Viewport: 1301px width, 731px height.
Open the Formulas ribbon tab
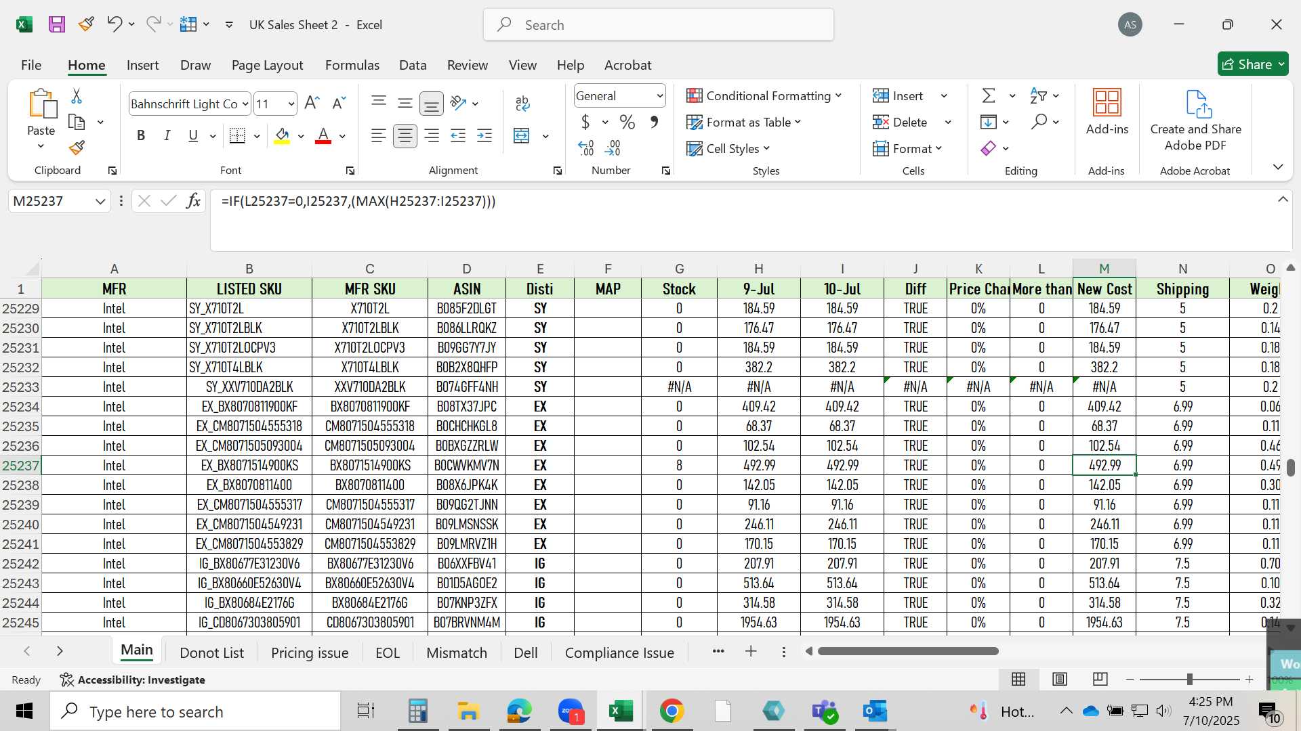click(352, 65)
